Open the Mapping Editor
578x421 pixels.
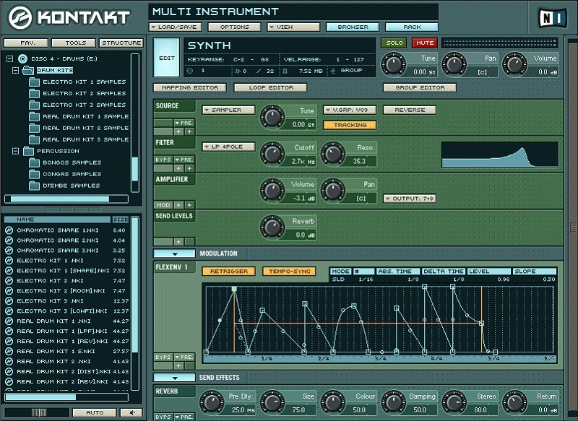click(189, 87)
